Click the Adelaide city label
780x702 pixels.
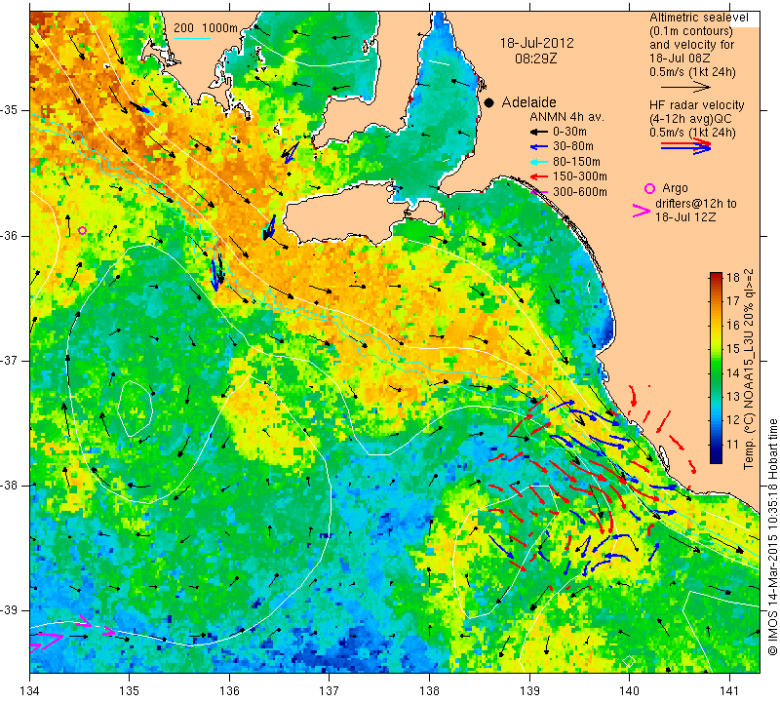pyautogui.click(x=528, y=102)
